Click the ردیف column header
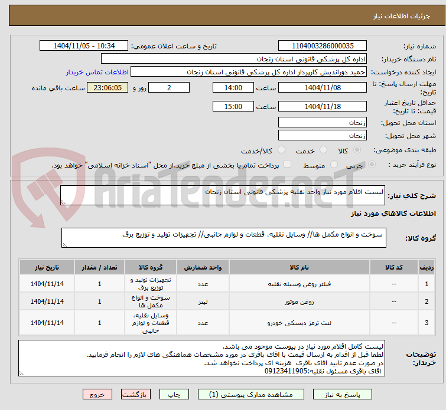446x410 pixels. click(x=427, y=267)
